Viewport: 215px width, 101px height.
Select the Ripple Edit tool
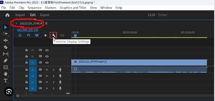pos(6,40)
